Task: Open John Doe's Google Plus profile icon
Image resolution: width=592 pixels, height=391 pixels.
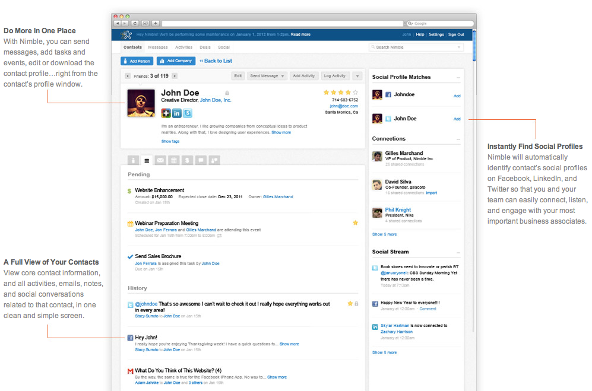Action: pyautogui.click(x=166, y=113)
